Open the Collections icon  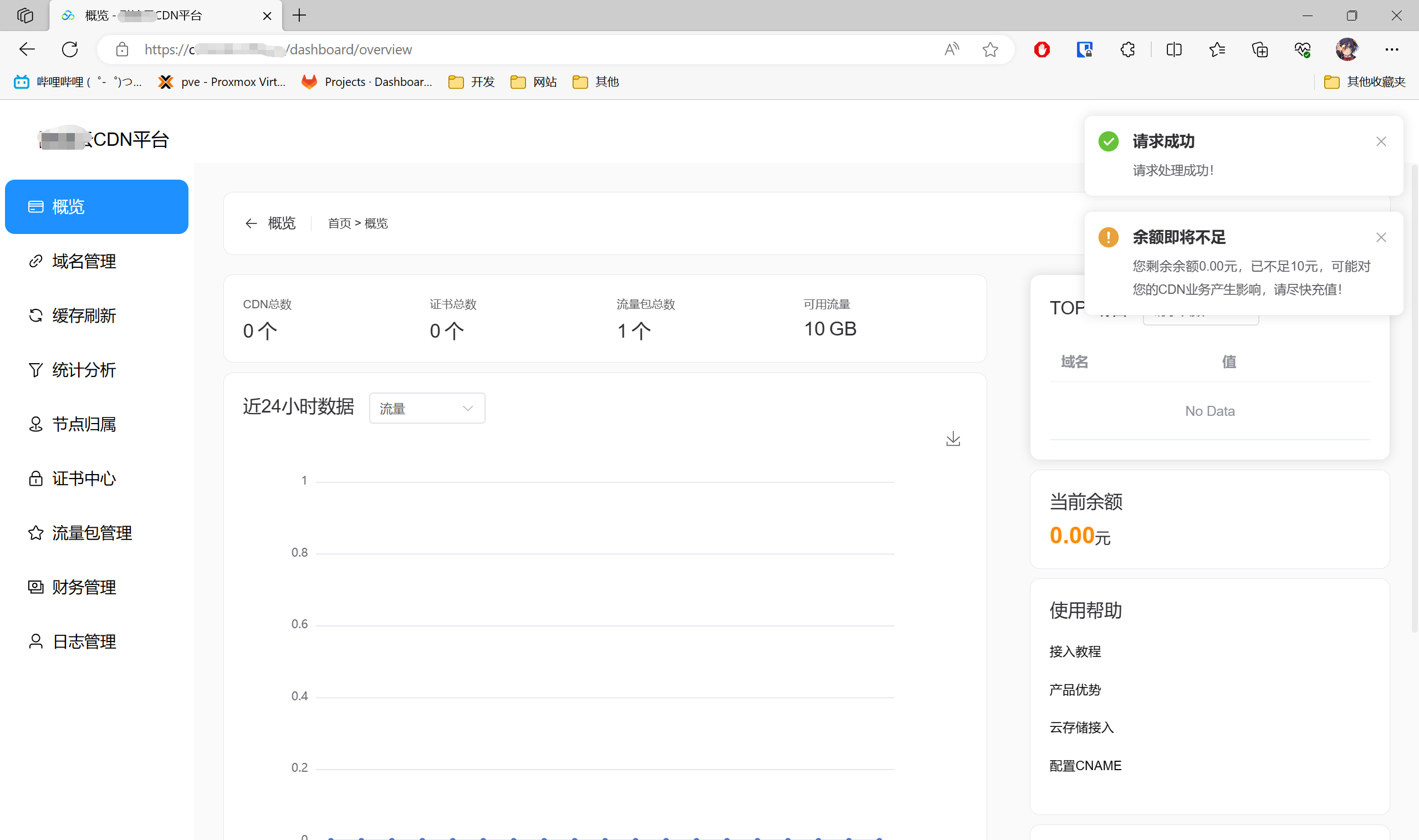point(1260,49)
